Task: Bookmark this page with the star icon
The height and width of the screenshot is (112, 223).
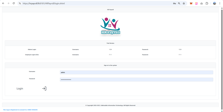Action: pos(184,3)
